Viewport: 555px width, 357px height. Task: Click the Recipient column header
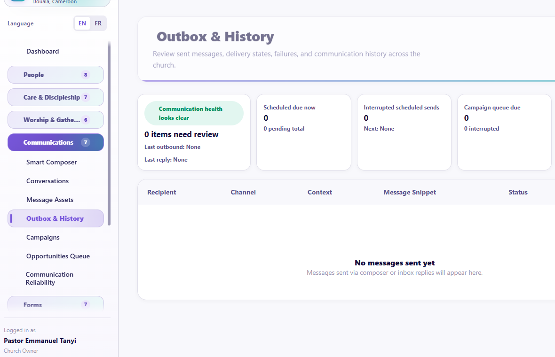click(x=161, y=192)
